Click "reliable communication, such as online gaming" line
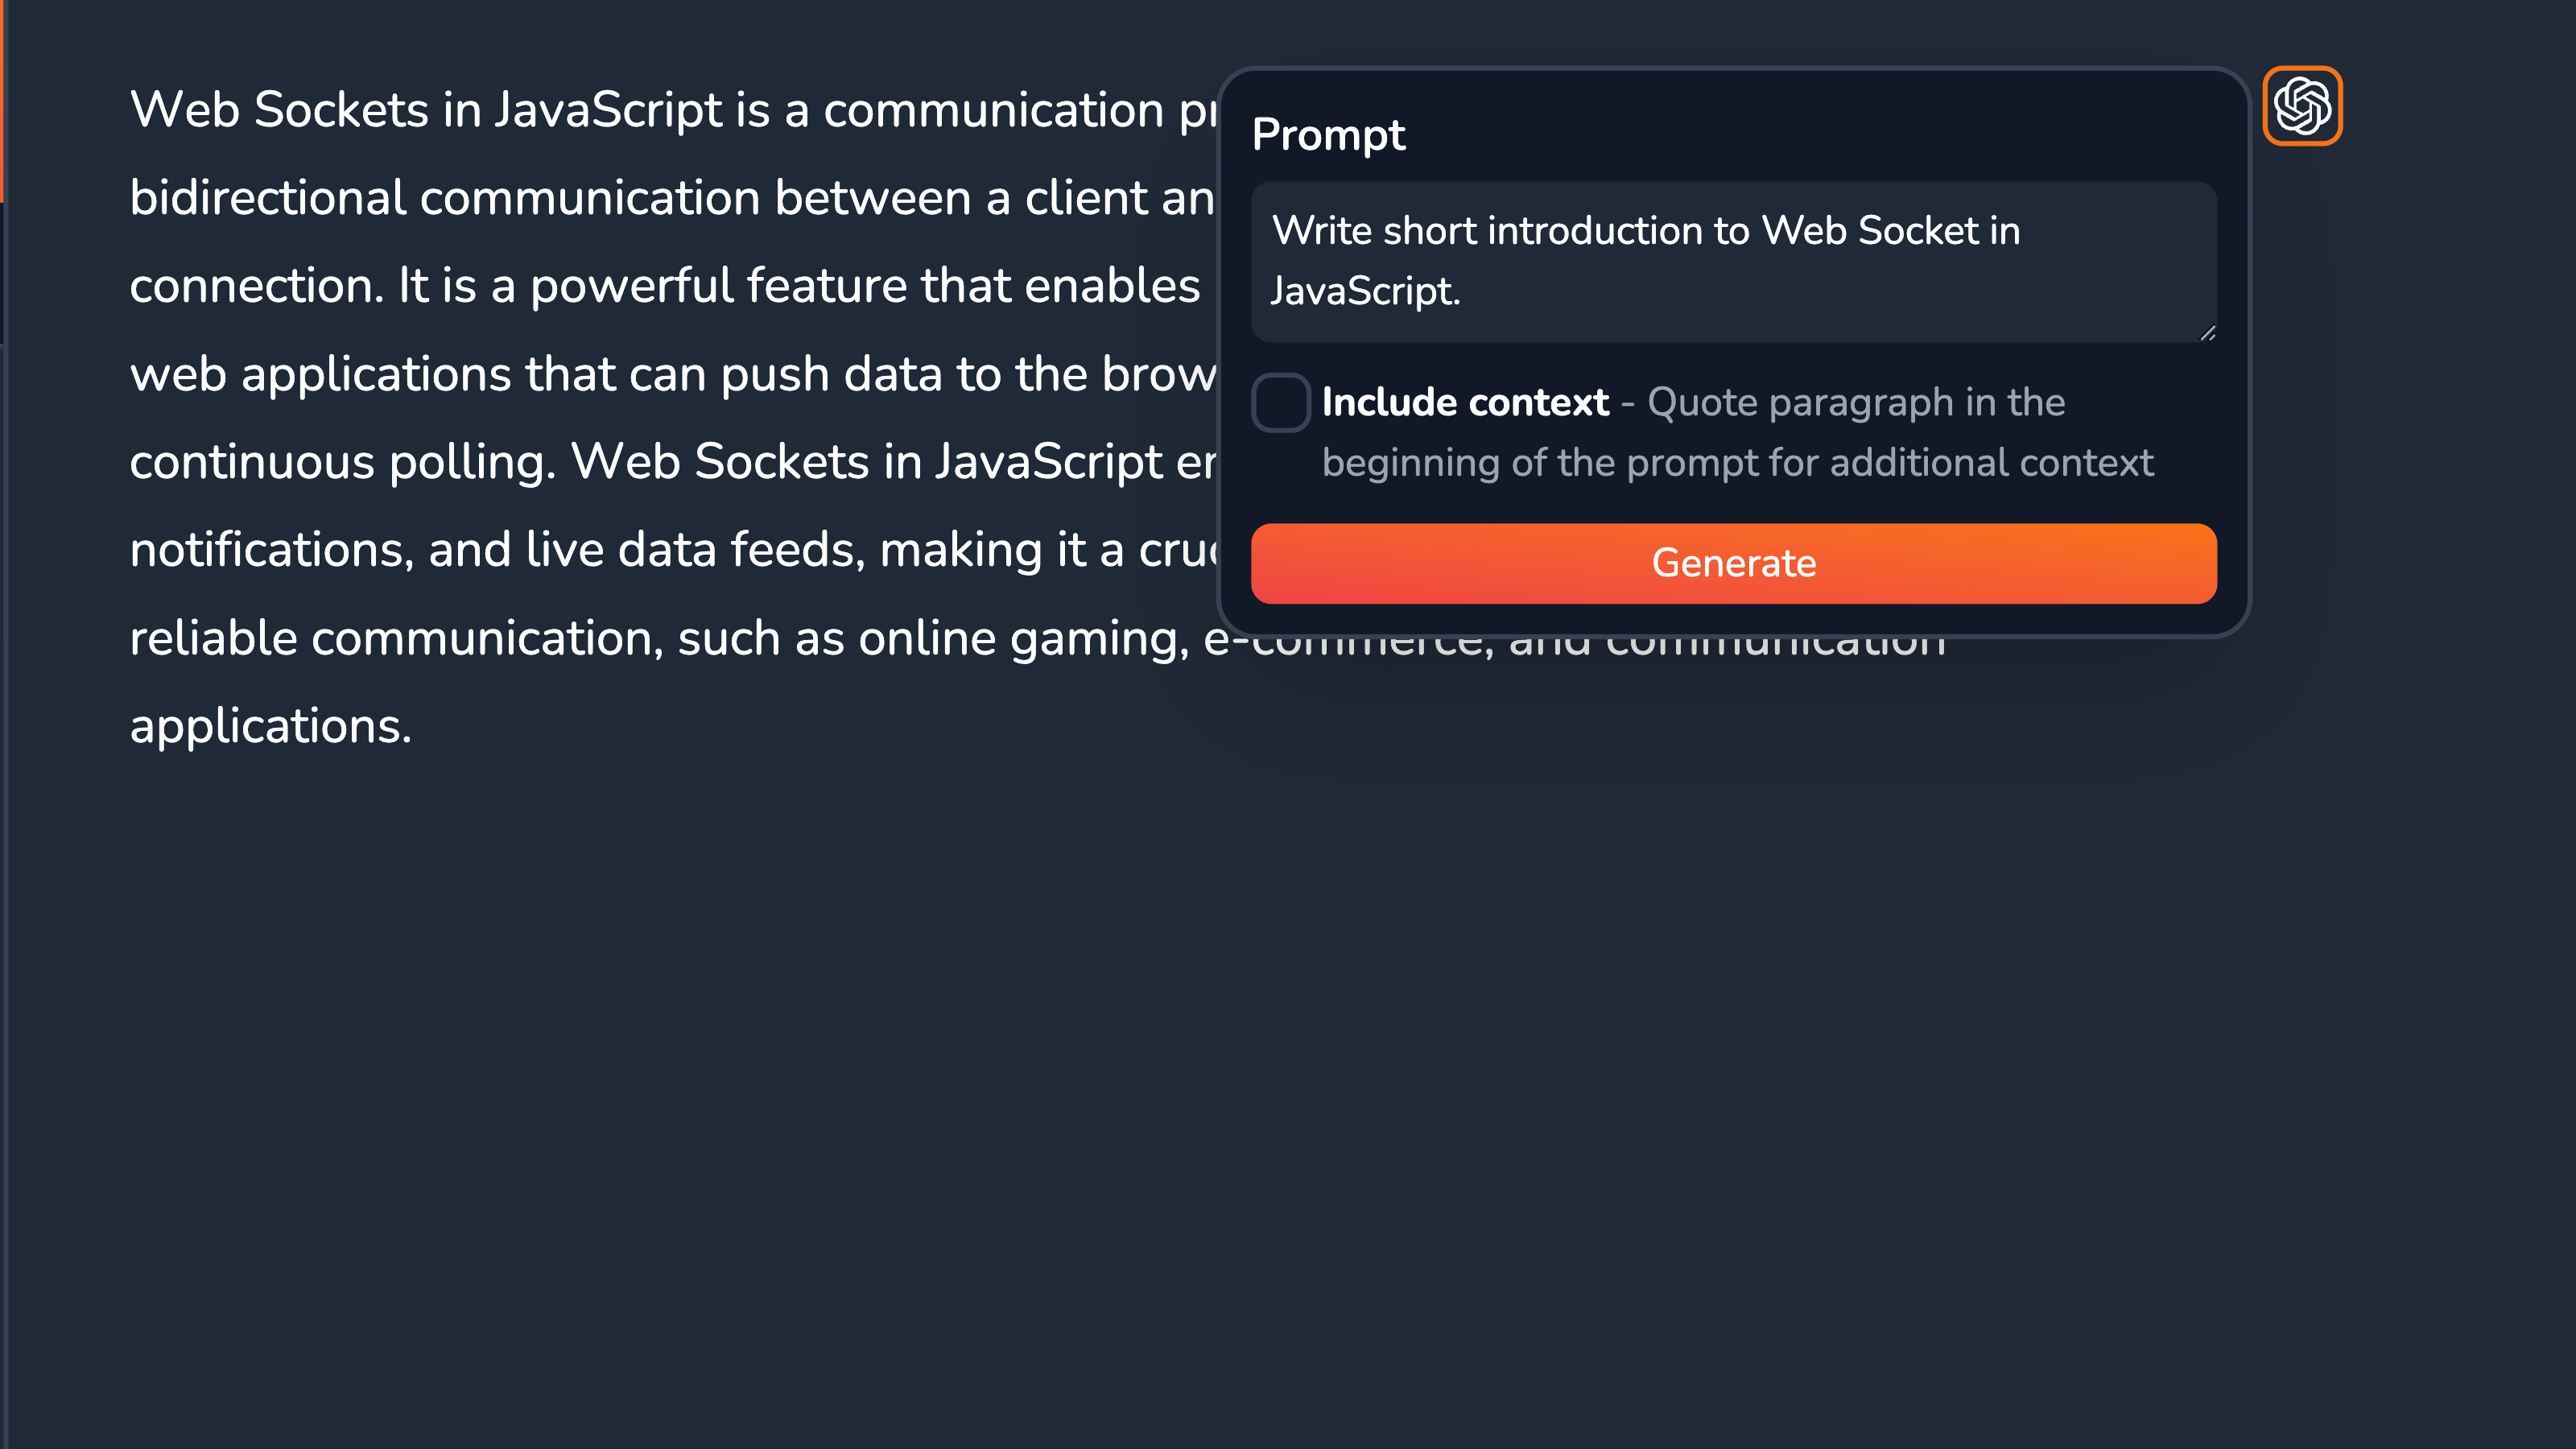 click(660, 638)
